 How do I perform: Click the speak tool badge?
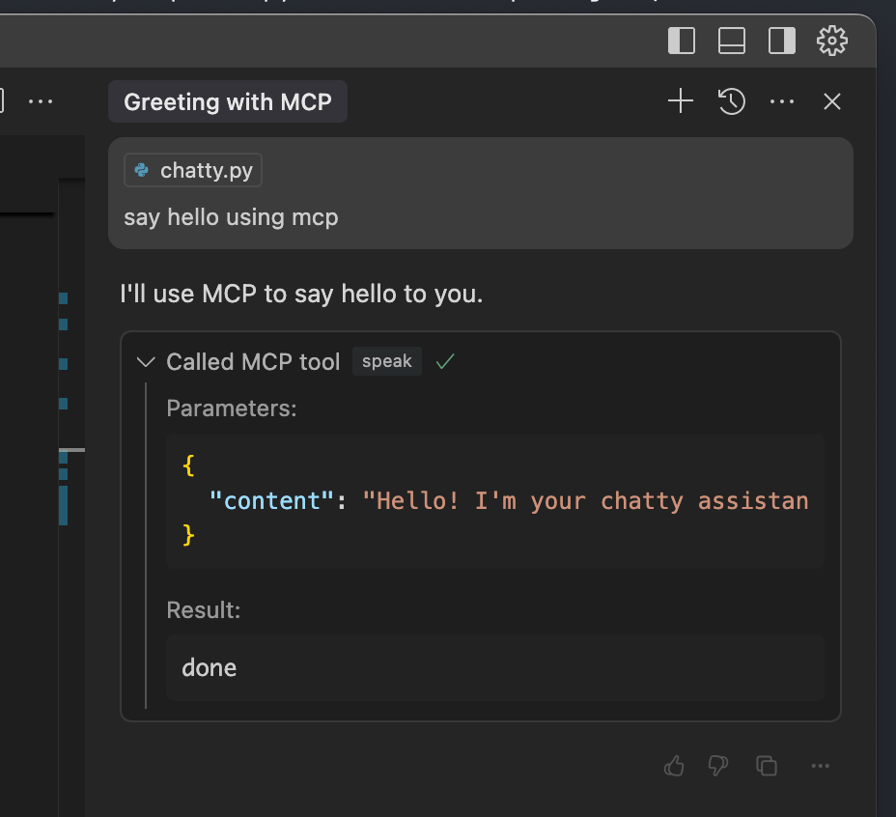point(386,361)
